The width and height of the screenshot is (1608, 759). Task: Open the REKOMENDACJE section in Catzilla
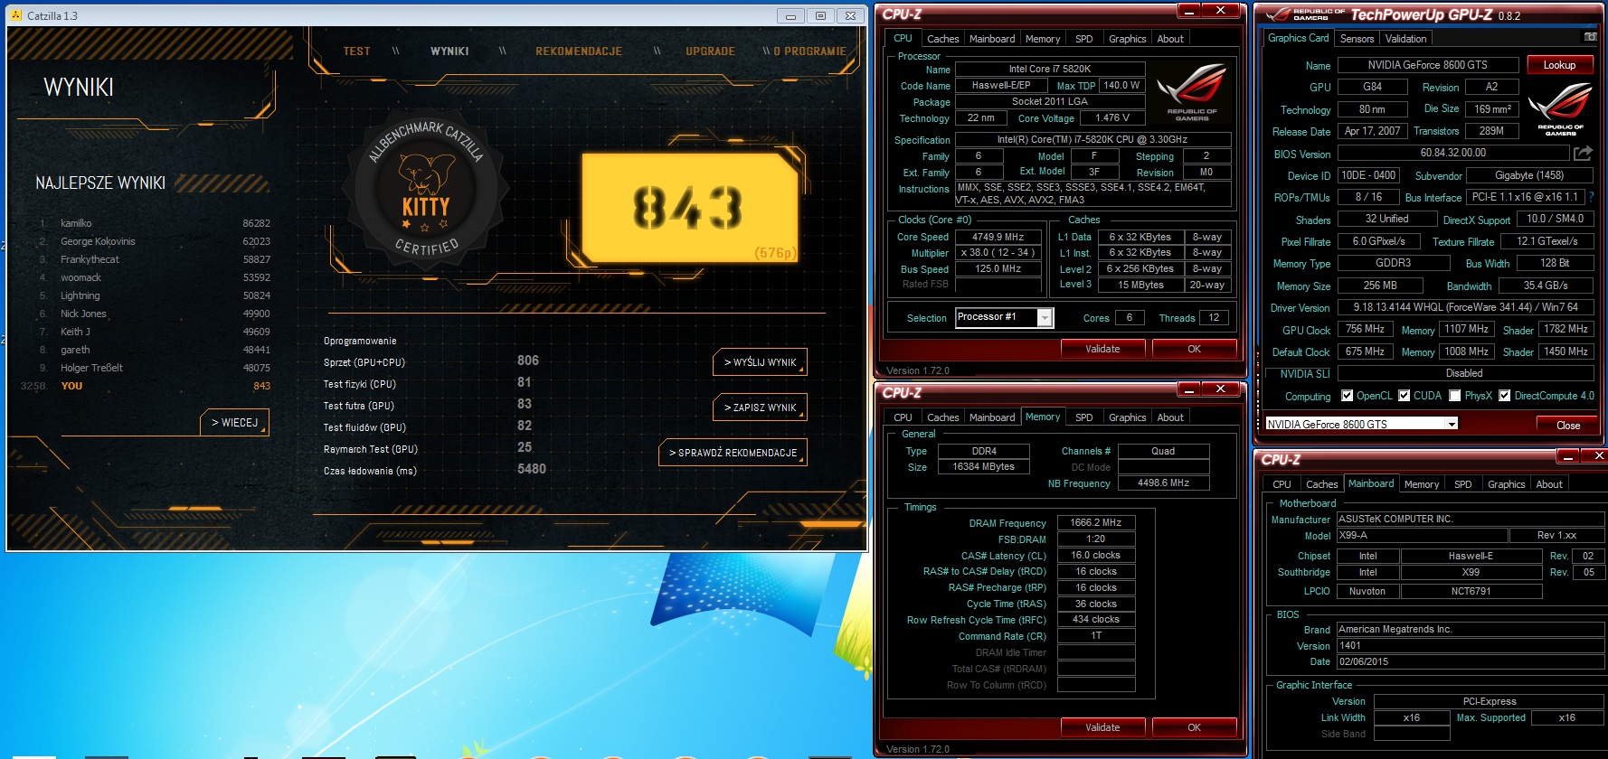point(579,52)
